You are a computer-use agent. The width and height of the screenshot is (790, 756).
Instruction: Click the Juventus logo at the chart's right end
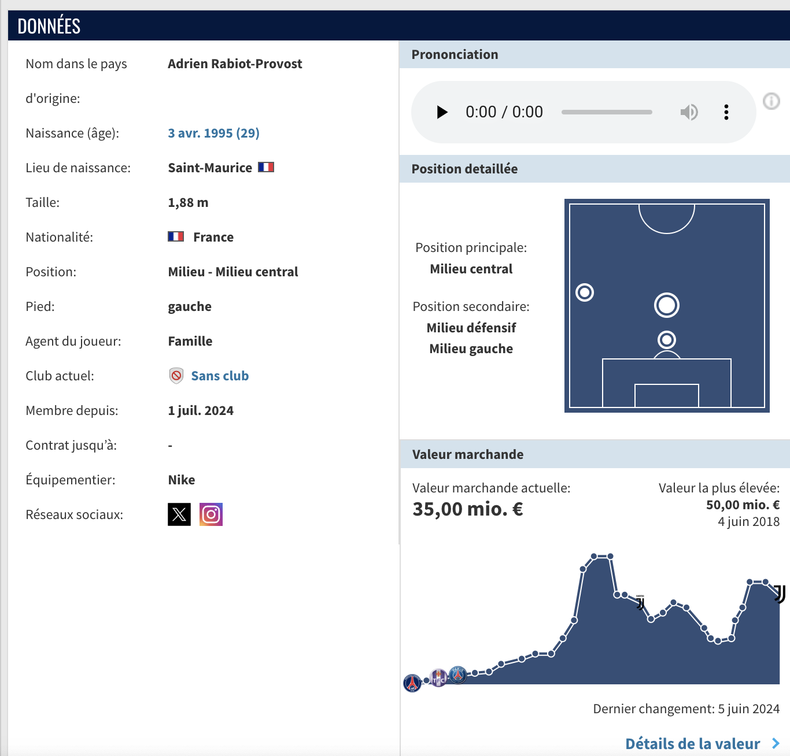[780, 594]
